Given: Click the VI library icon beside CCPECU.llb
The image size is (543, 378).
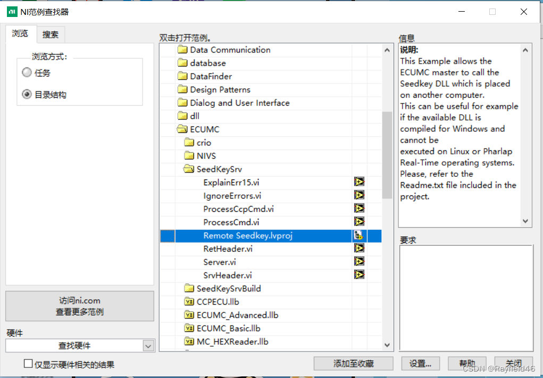Looking at the screenshot, I should coord(188,302).
